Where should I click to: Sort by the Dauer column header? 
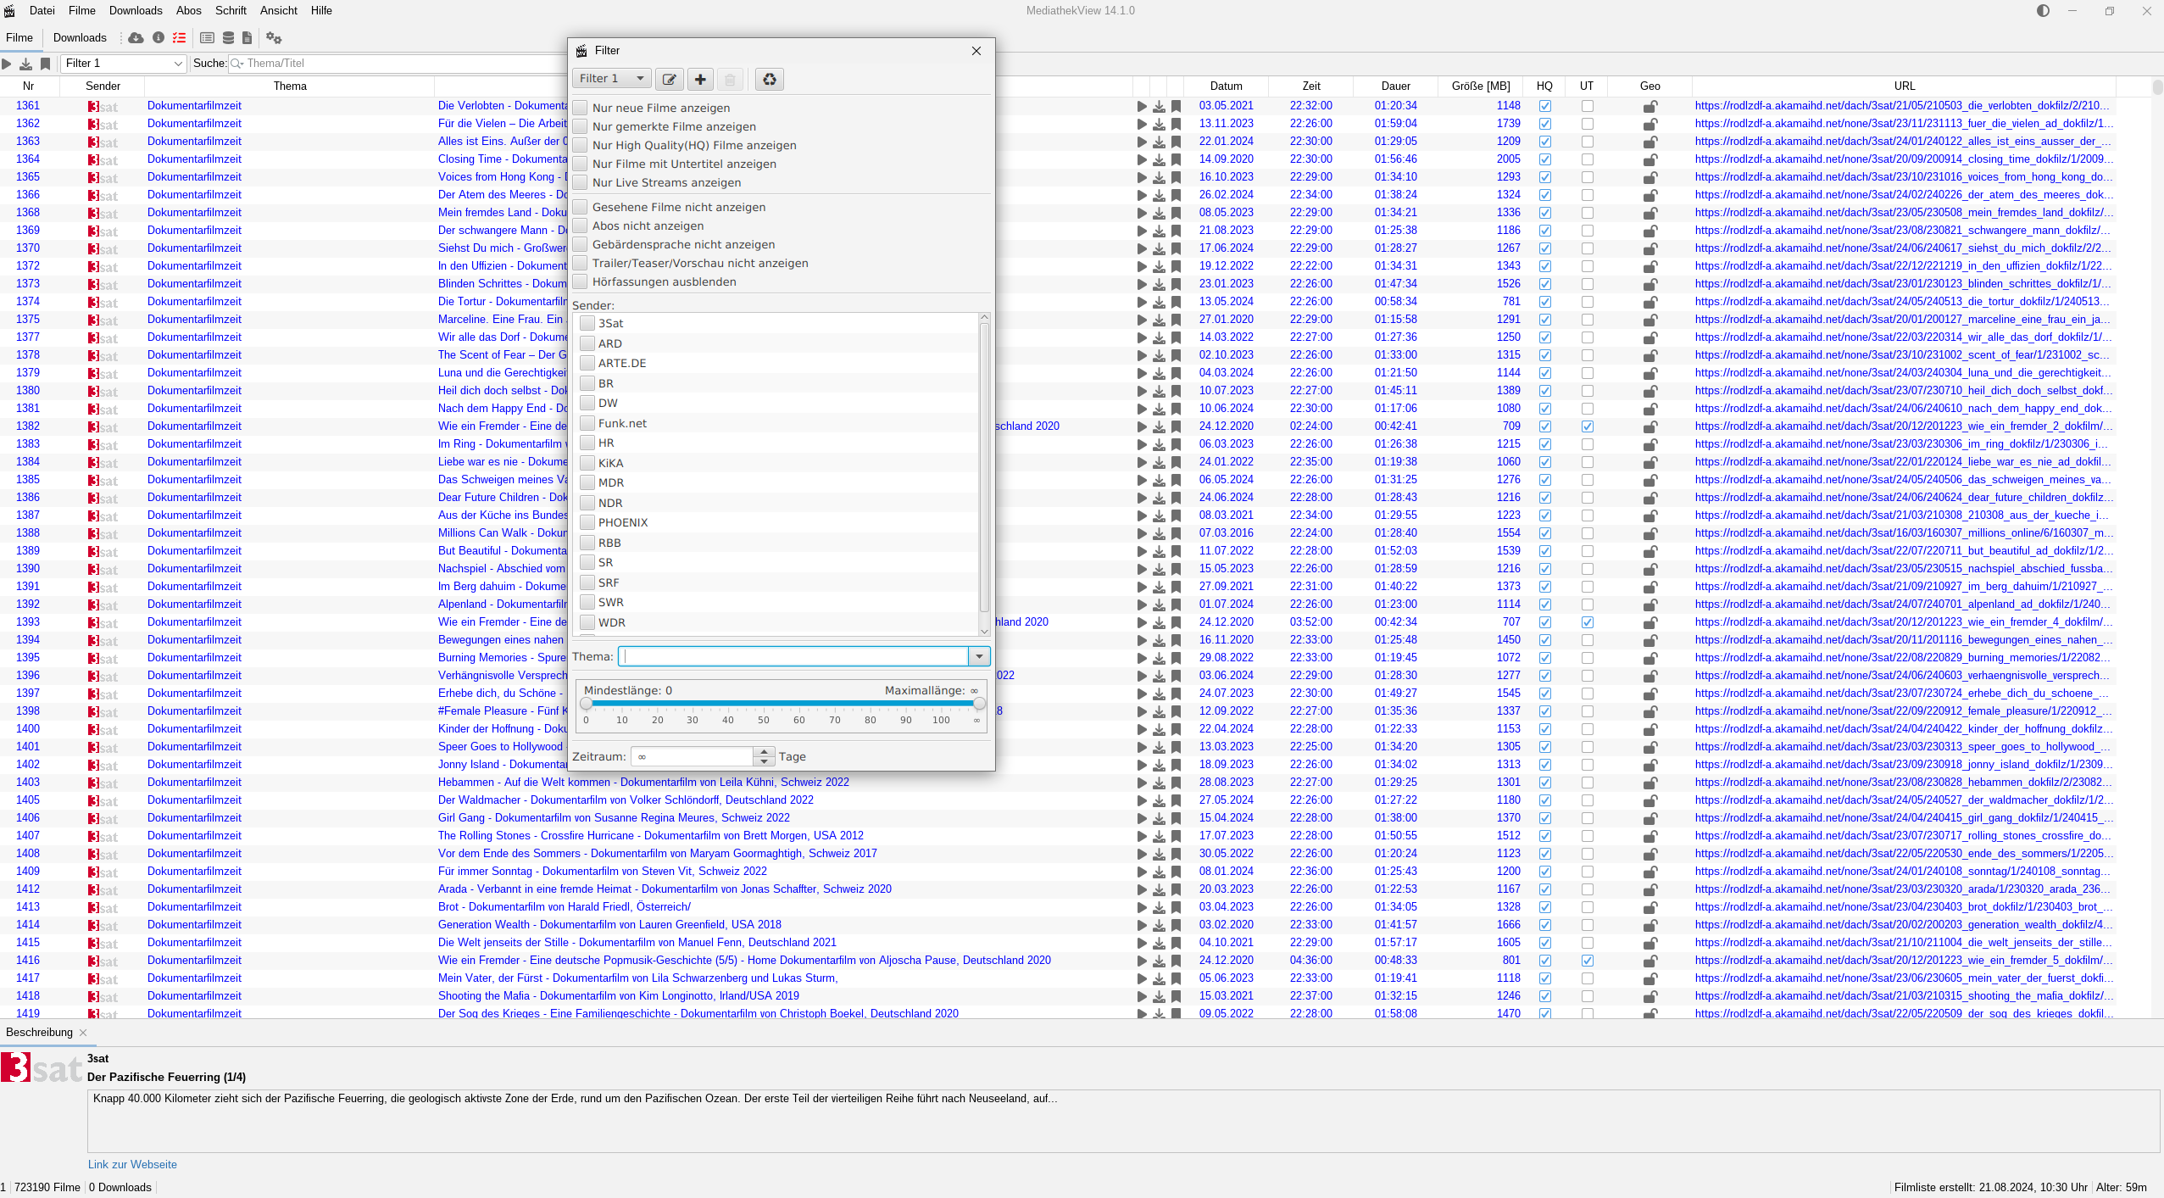pos(1395,86)
